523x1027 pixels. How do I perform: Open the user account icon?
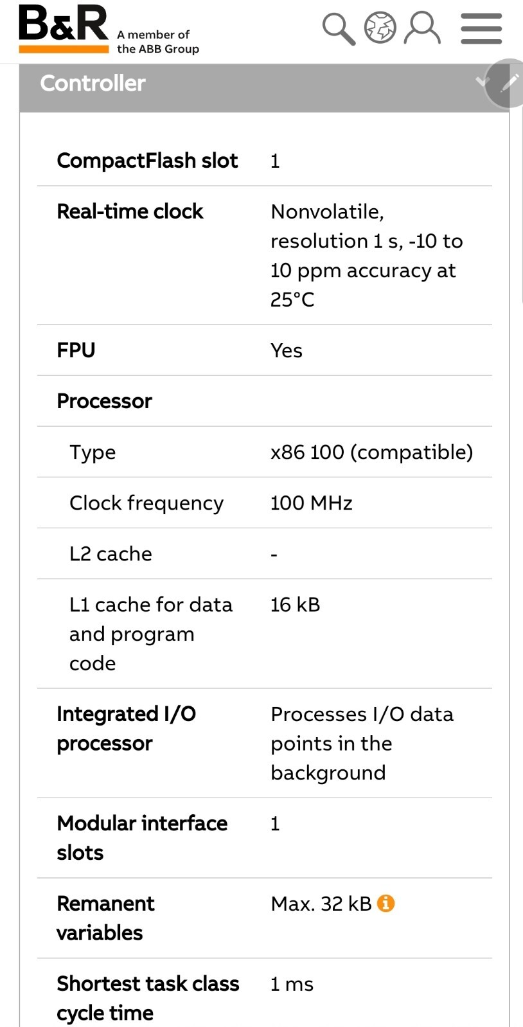click(422, 28)
